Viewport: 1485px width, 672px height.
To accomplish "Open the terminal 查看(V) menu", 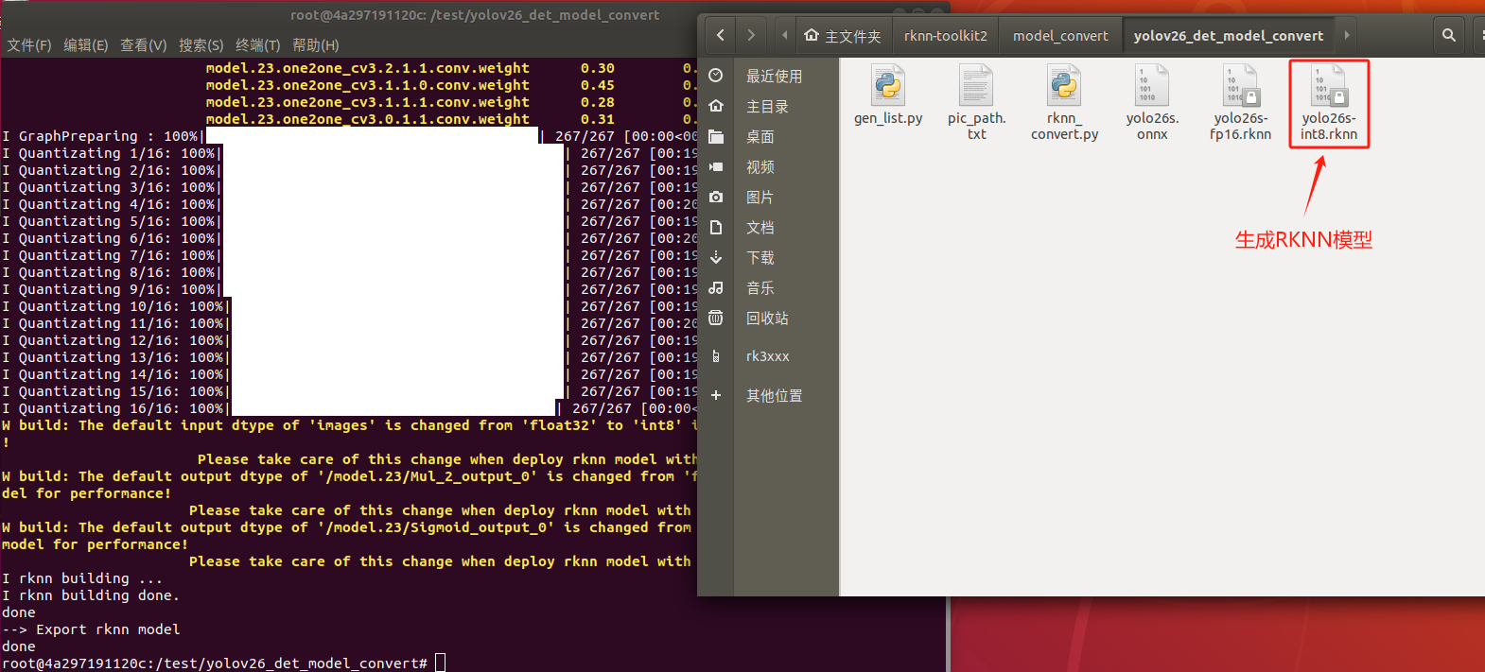I will pos(143,44).
